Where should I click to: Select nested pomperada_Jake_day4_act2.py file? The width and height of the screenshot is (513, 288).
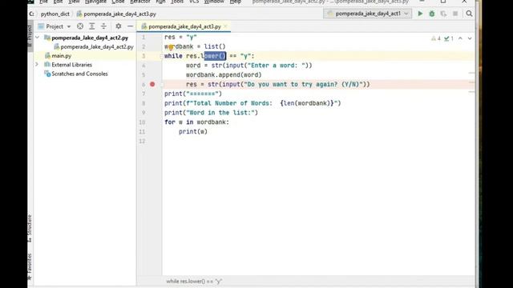97,47
